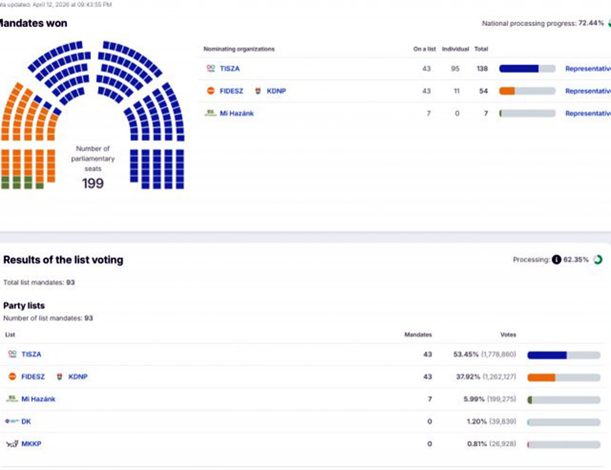Click the KDNP crest icon in mandates table

258,91
